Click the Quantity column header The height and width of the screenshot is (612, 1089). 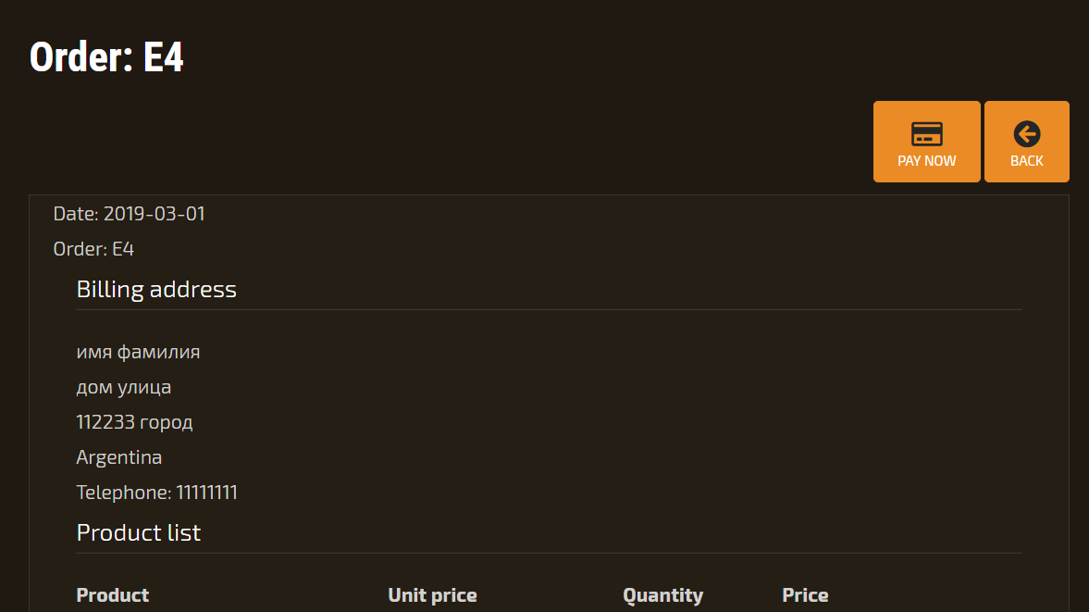pos(662,595)
